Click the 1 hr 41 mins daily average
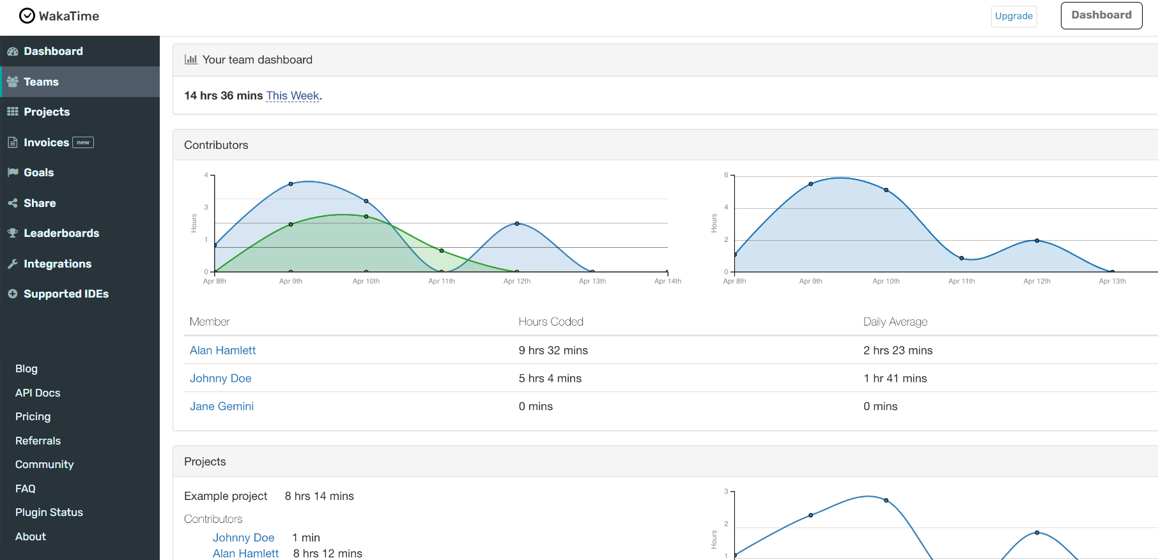The image size is (1158, 560). click(895, 379)
